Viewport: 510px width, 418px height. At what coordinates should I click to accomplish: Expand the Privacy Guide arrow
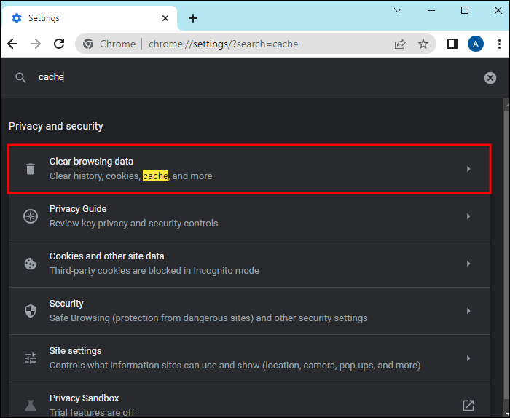[x=468, y=216]
